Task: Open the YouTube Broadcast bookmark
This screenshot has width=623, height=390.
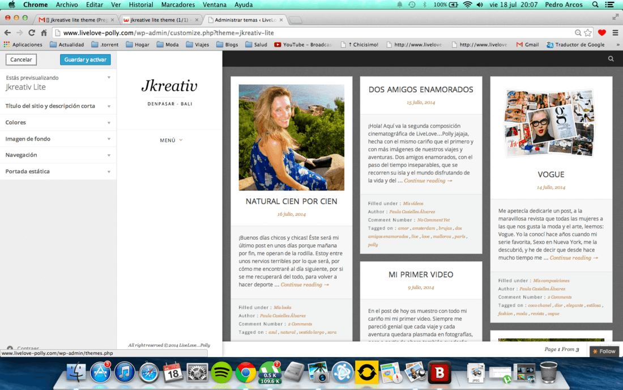Action: coord(303,45)
